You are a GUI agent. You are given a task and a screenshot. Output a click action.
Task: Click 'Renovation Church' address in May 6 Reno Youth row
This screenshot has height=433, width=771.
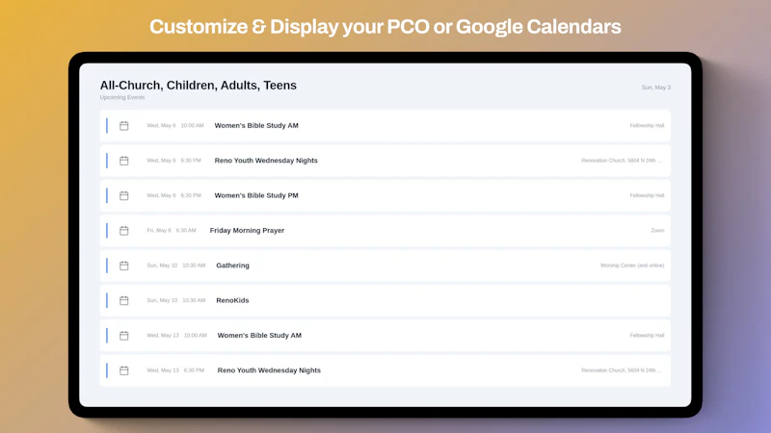[x=622, y=161]
